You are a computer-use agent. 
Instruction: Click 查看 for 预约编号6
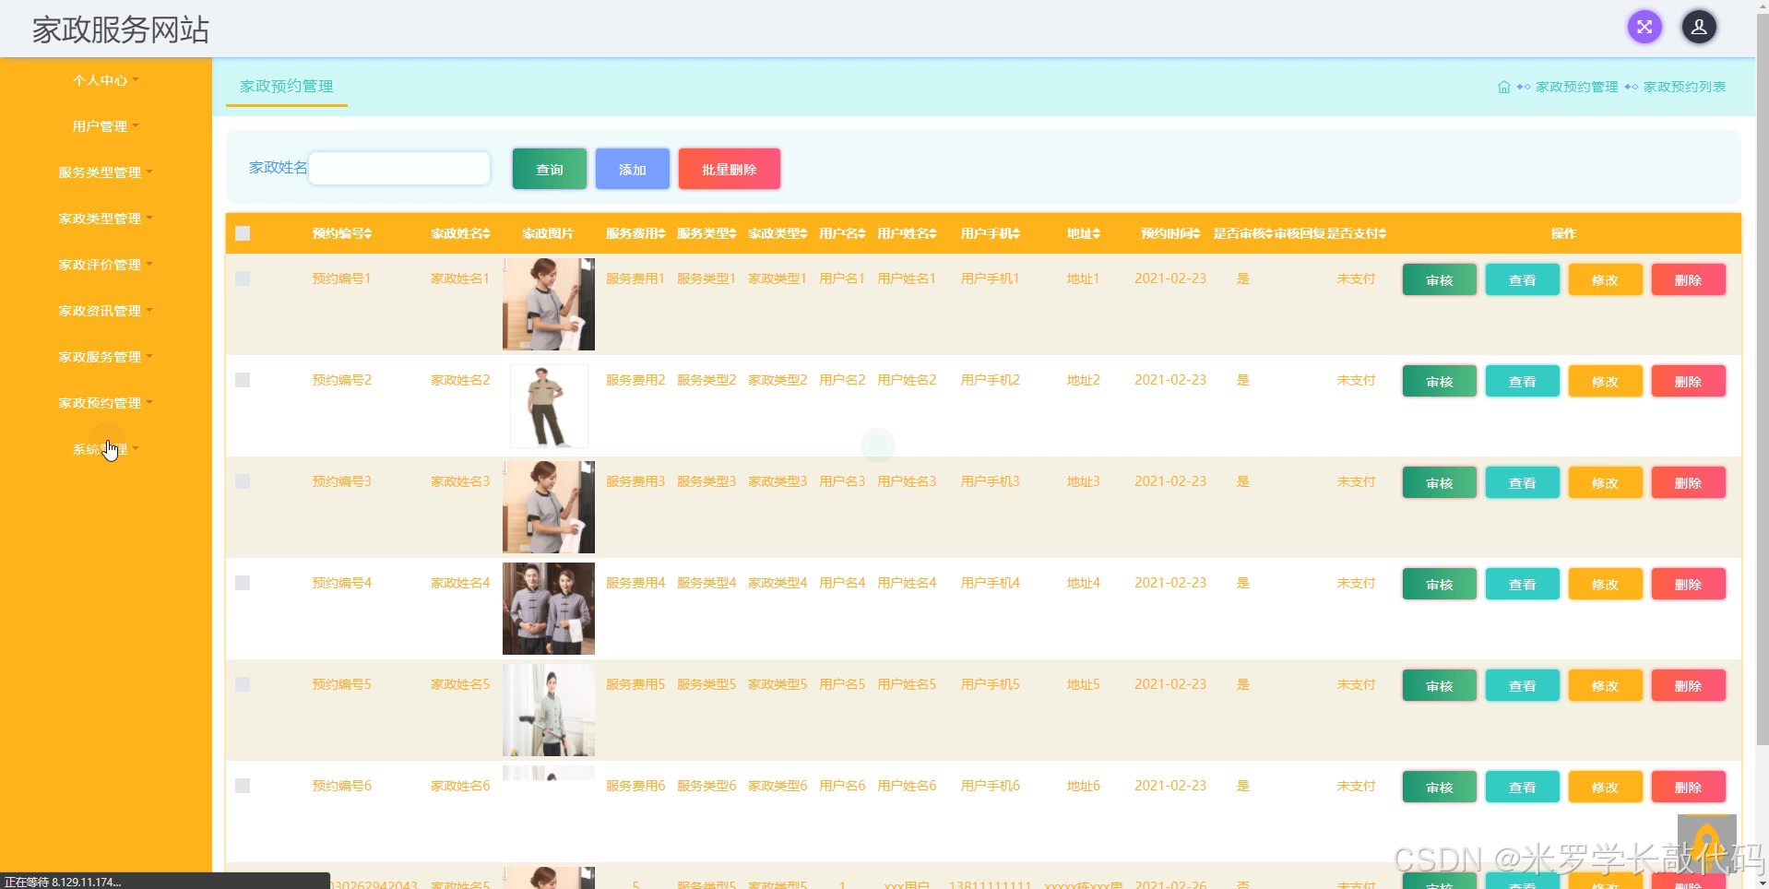point(1522,787)
